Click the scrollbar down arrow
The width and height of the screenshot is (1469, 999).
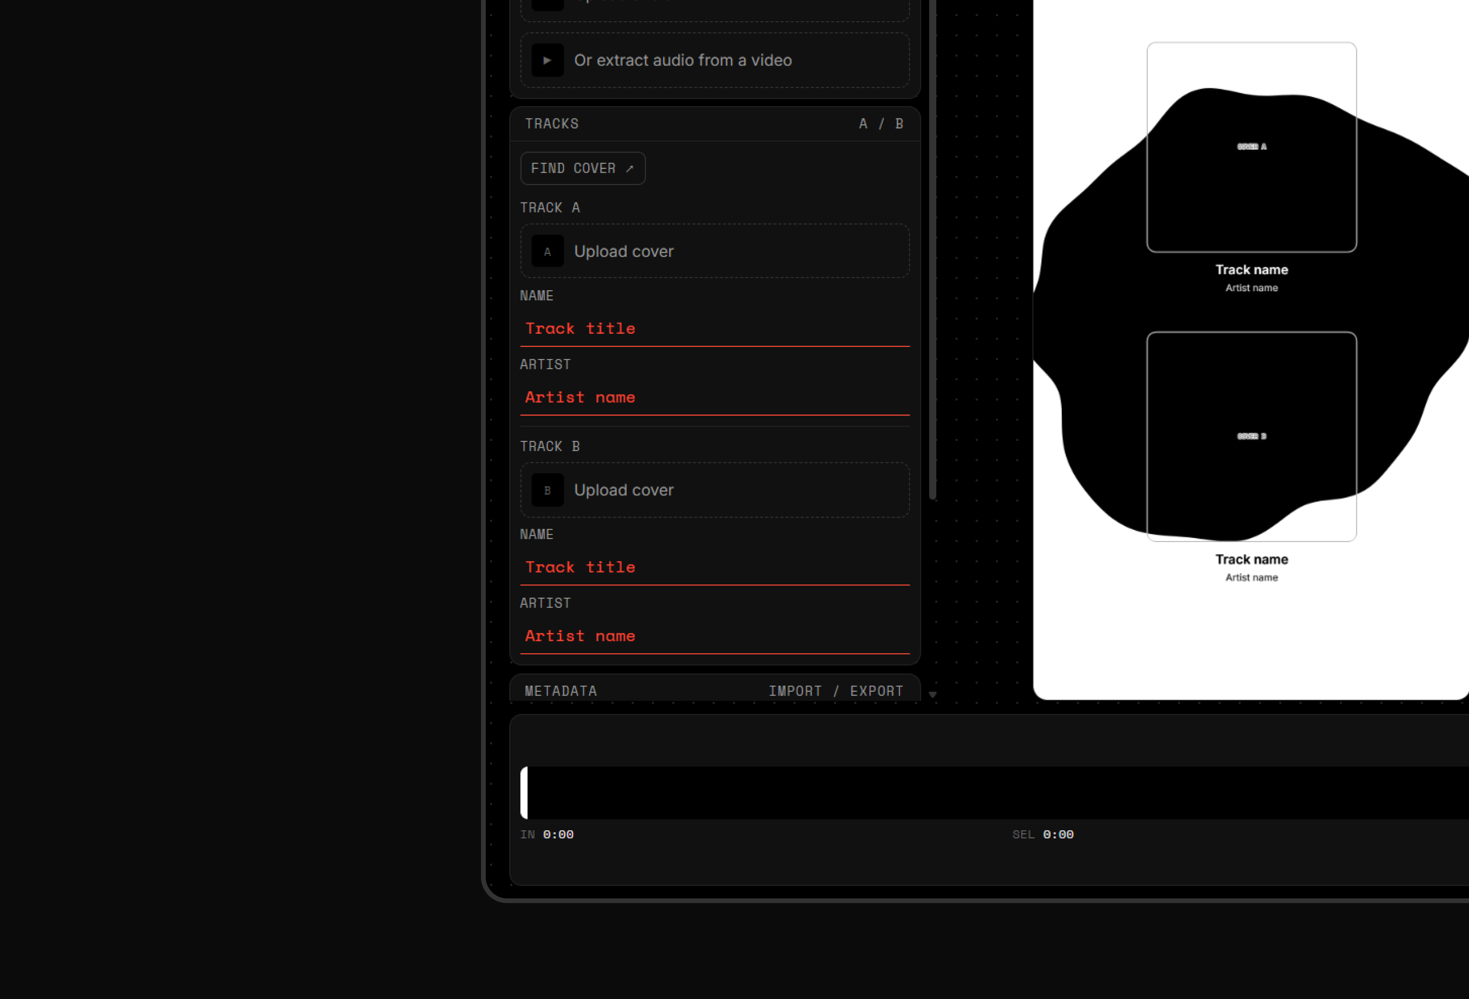coord(932,695)
